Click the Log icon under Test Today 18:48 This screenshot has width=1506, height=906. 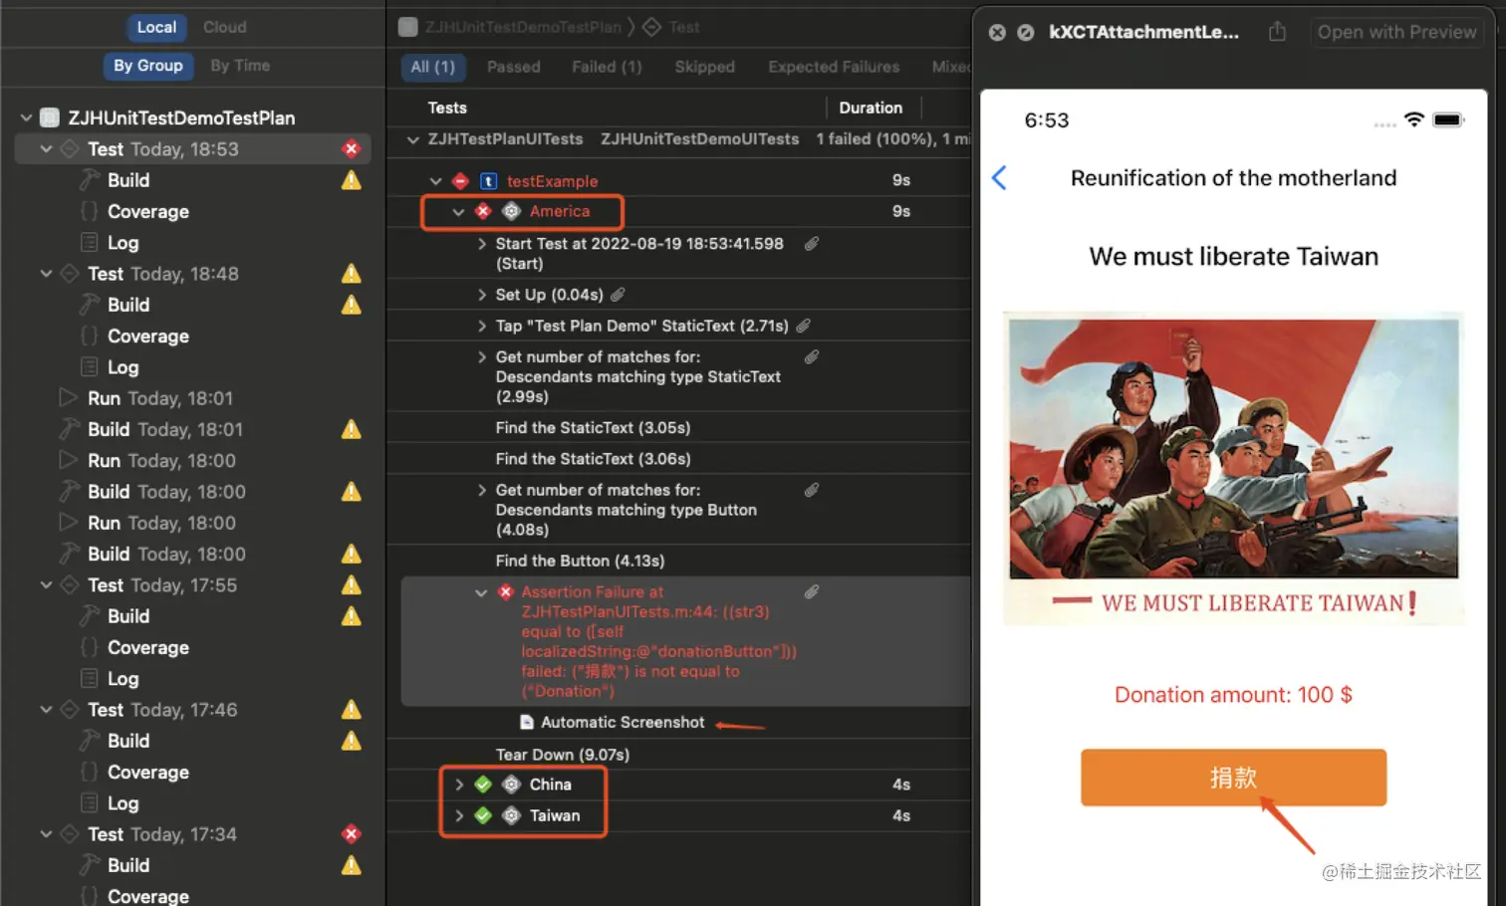click(91, 366)
